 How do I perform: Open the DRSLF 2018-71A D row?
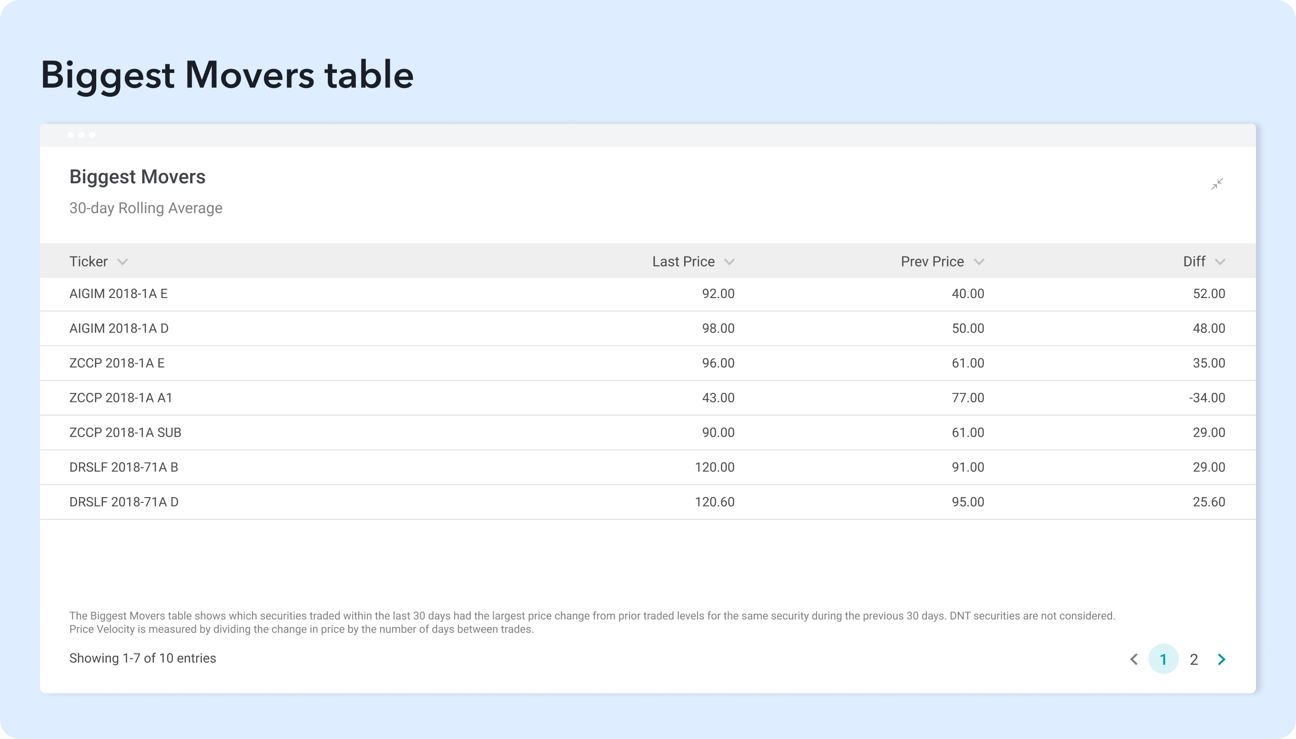[124, 501]
